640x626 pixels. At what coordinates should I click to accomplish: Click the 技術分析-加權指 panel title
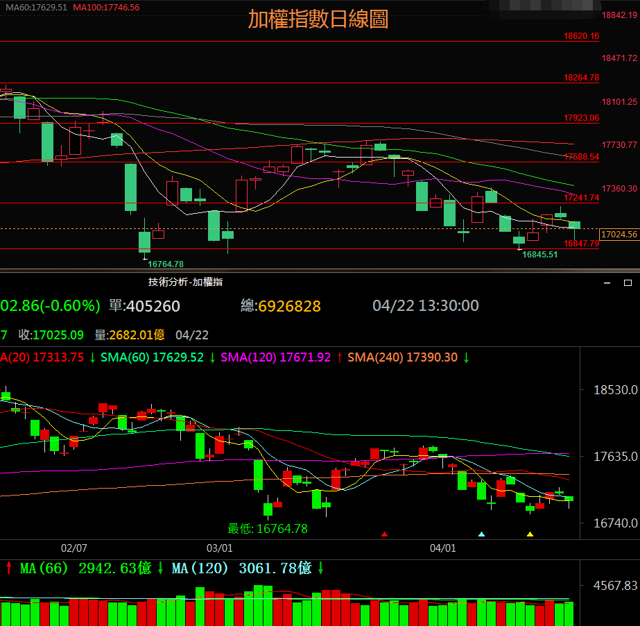point(185,282)
